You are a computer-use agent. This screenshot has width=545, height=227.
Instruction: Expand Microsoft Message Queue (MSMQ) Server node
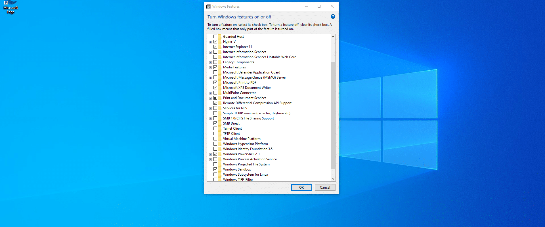point(210,78)
